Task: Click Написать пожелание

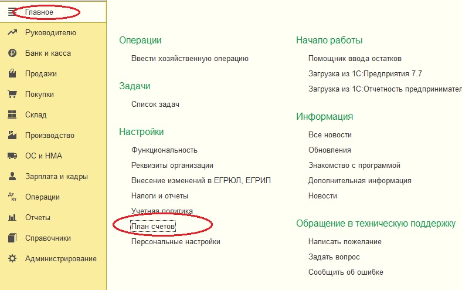Action: [345, 242]
